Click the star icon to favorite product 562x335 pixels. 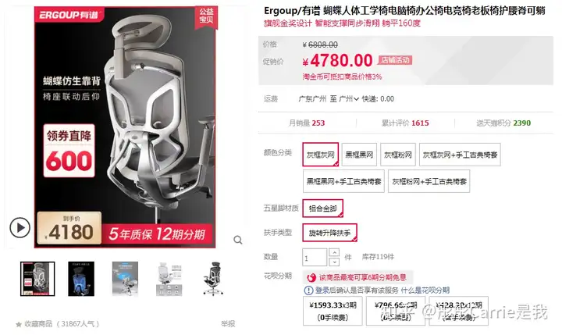click(19, 324)
